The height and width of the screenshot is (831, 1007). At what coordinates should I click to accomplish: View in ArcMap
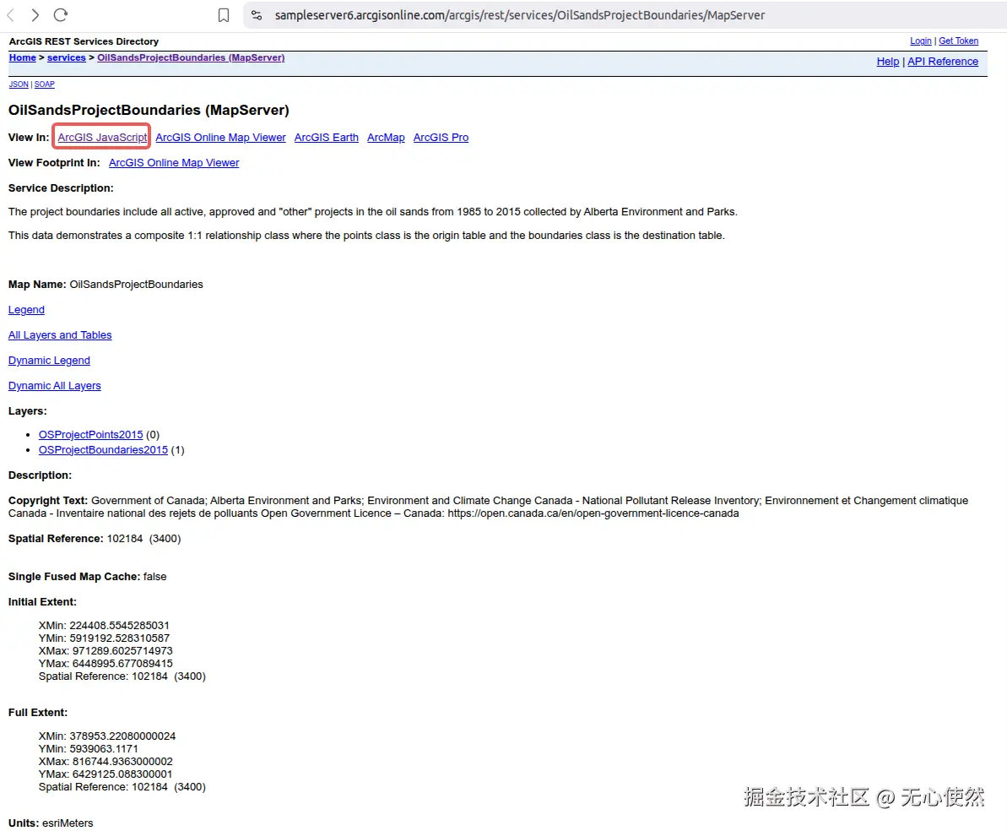click(386, 138)
